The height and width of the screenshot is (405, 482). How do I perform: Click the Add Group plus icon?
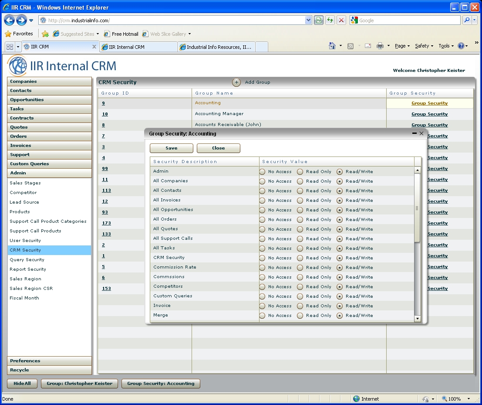(236, 82)
